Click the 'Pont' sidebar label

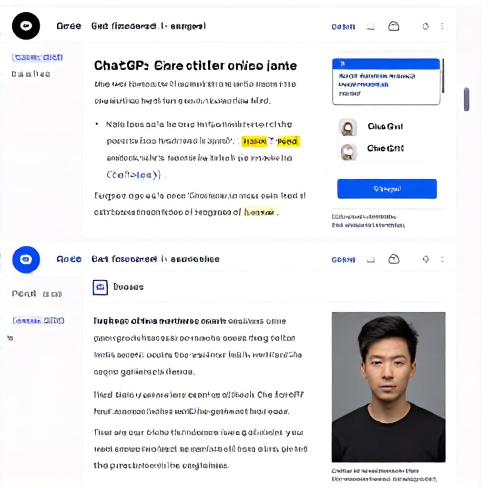[x=24, y=294]
